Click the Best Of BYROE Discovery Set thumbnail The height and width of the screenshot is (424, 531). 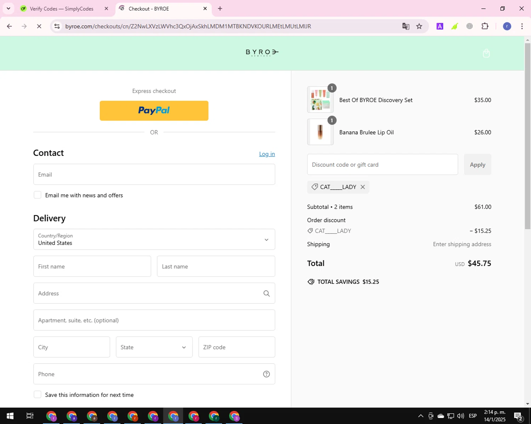pos(320,100)
